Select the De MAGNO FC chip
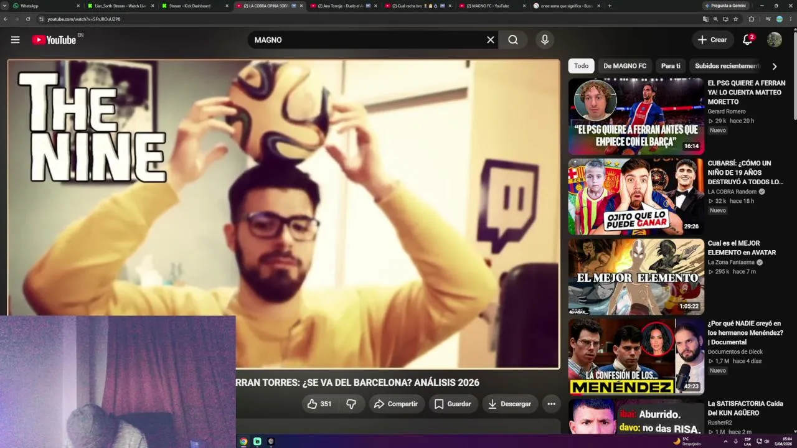This screenshot has width=797, height=448. click(x=625, y=66)
